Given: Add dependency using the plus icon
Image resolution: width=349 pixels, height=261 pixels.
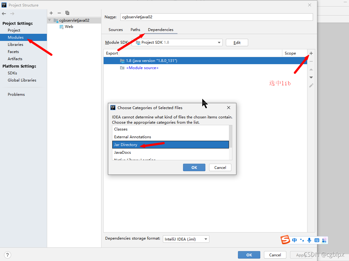Looking at the screenshot, I should (x=311, y=53).
